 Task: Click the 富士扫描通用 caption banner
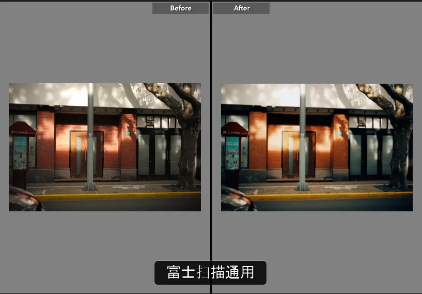(x=210, y=272)
